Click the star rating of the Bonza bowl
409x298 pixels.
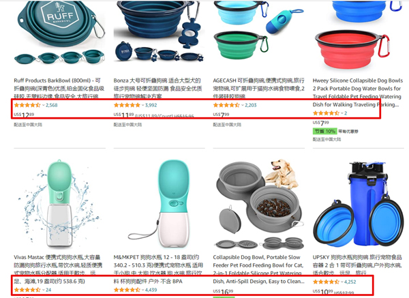point(127,105)
